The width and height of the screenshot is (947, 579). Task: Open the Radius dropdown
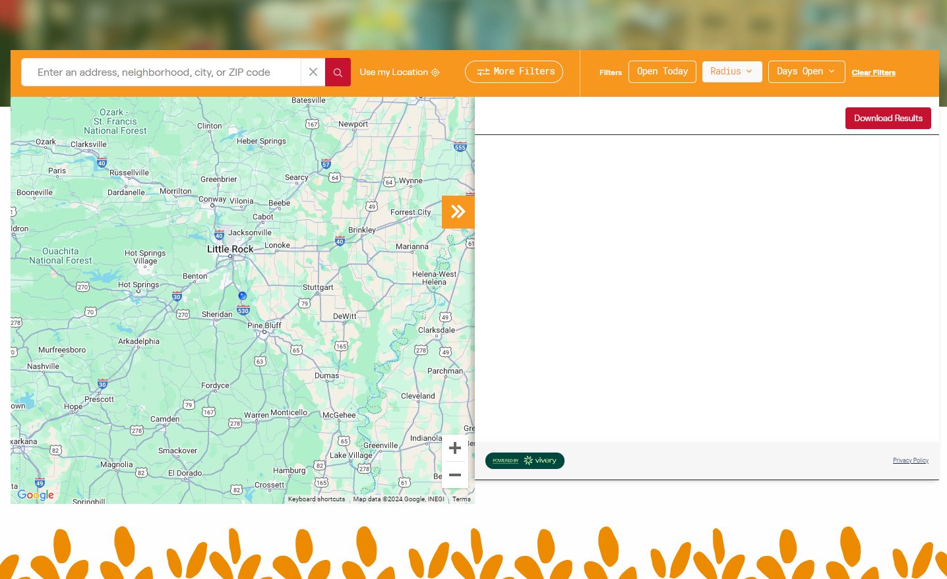pyautogui.click(x=731, y=72)
